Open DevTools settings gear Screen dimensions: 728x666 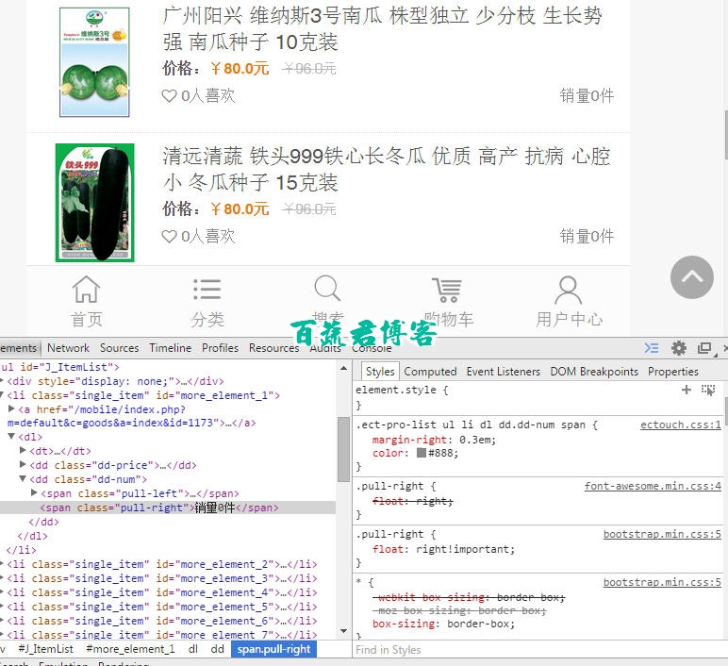[679, 348]
